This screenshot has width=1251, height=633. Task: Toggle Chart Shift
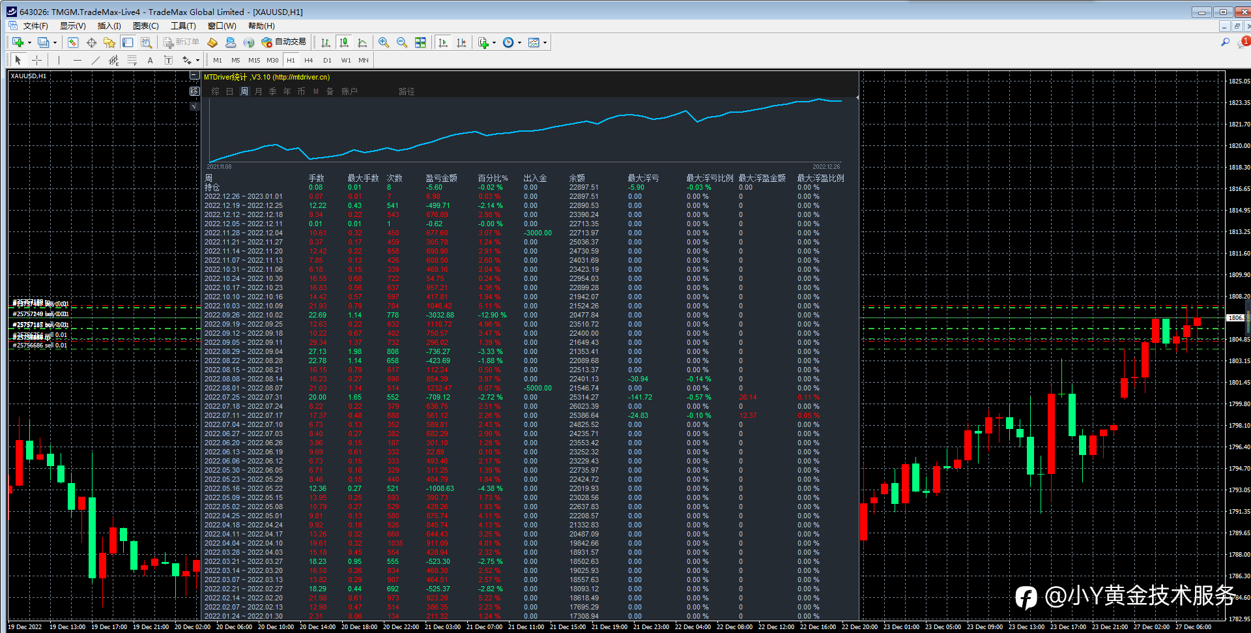pos(461,42)
